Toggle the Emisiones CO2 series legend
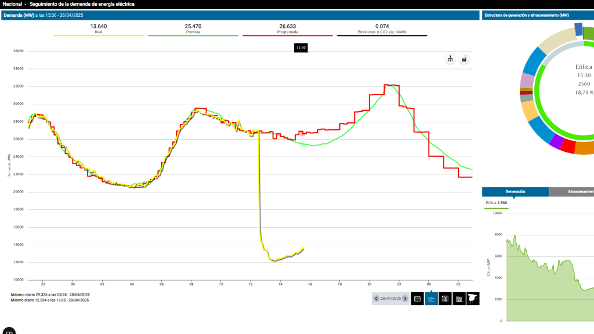 click(382, 30)
